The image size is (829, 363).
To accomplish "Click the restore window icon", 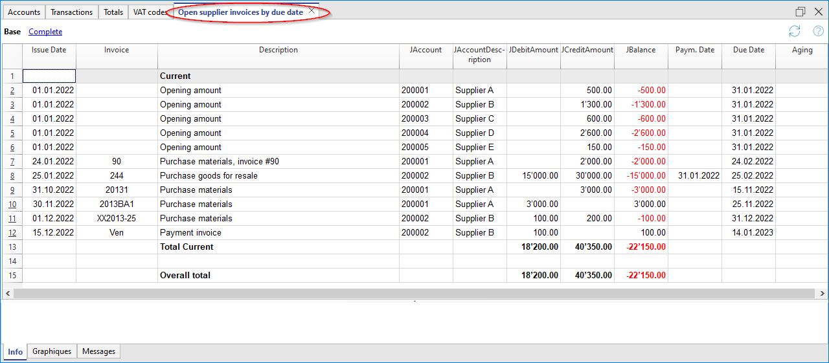I will click(800, 12).
